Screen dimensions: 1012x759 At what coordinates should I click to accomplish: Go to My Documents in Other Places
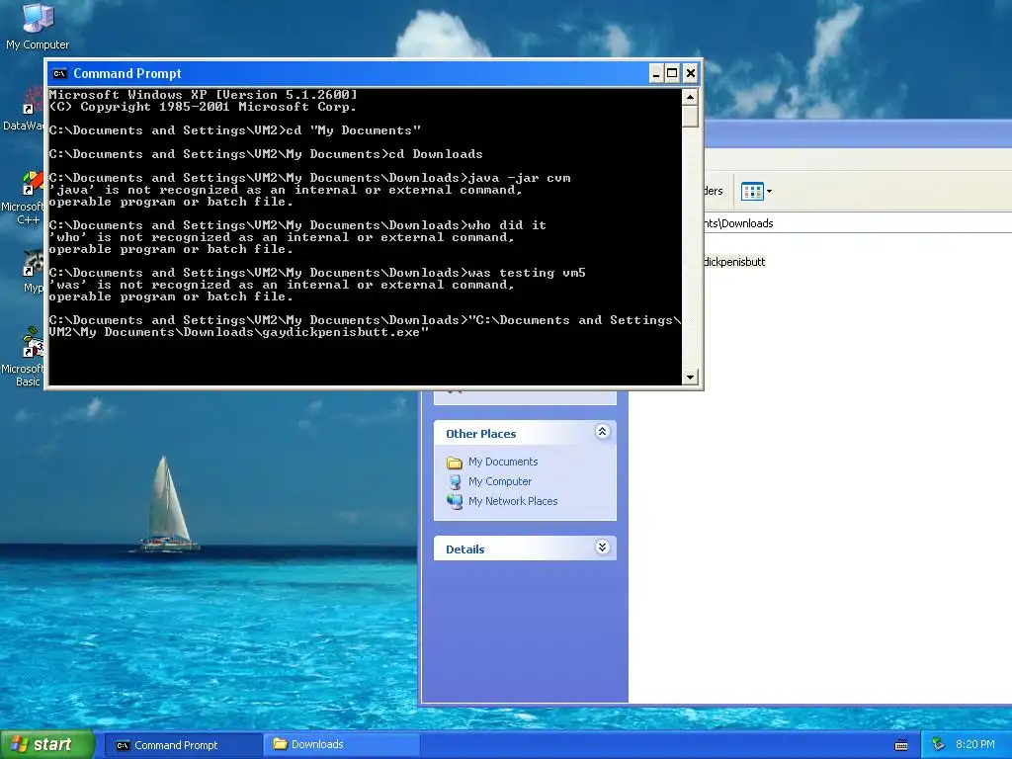[x=503, y=462]
